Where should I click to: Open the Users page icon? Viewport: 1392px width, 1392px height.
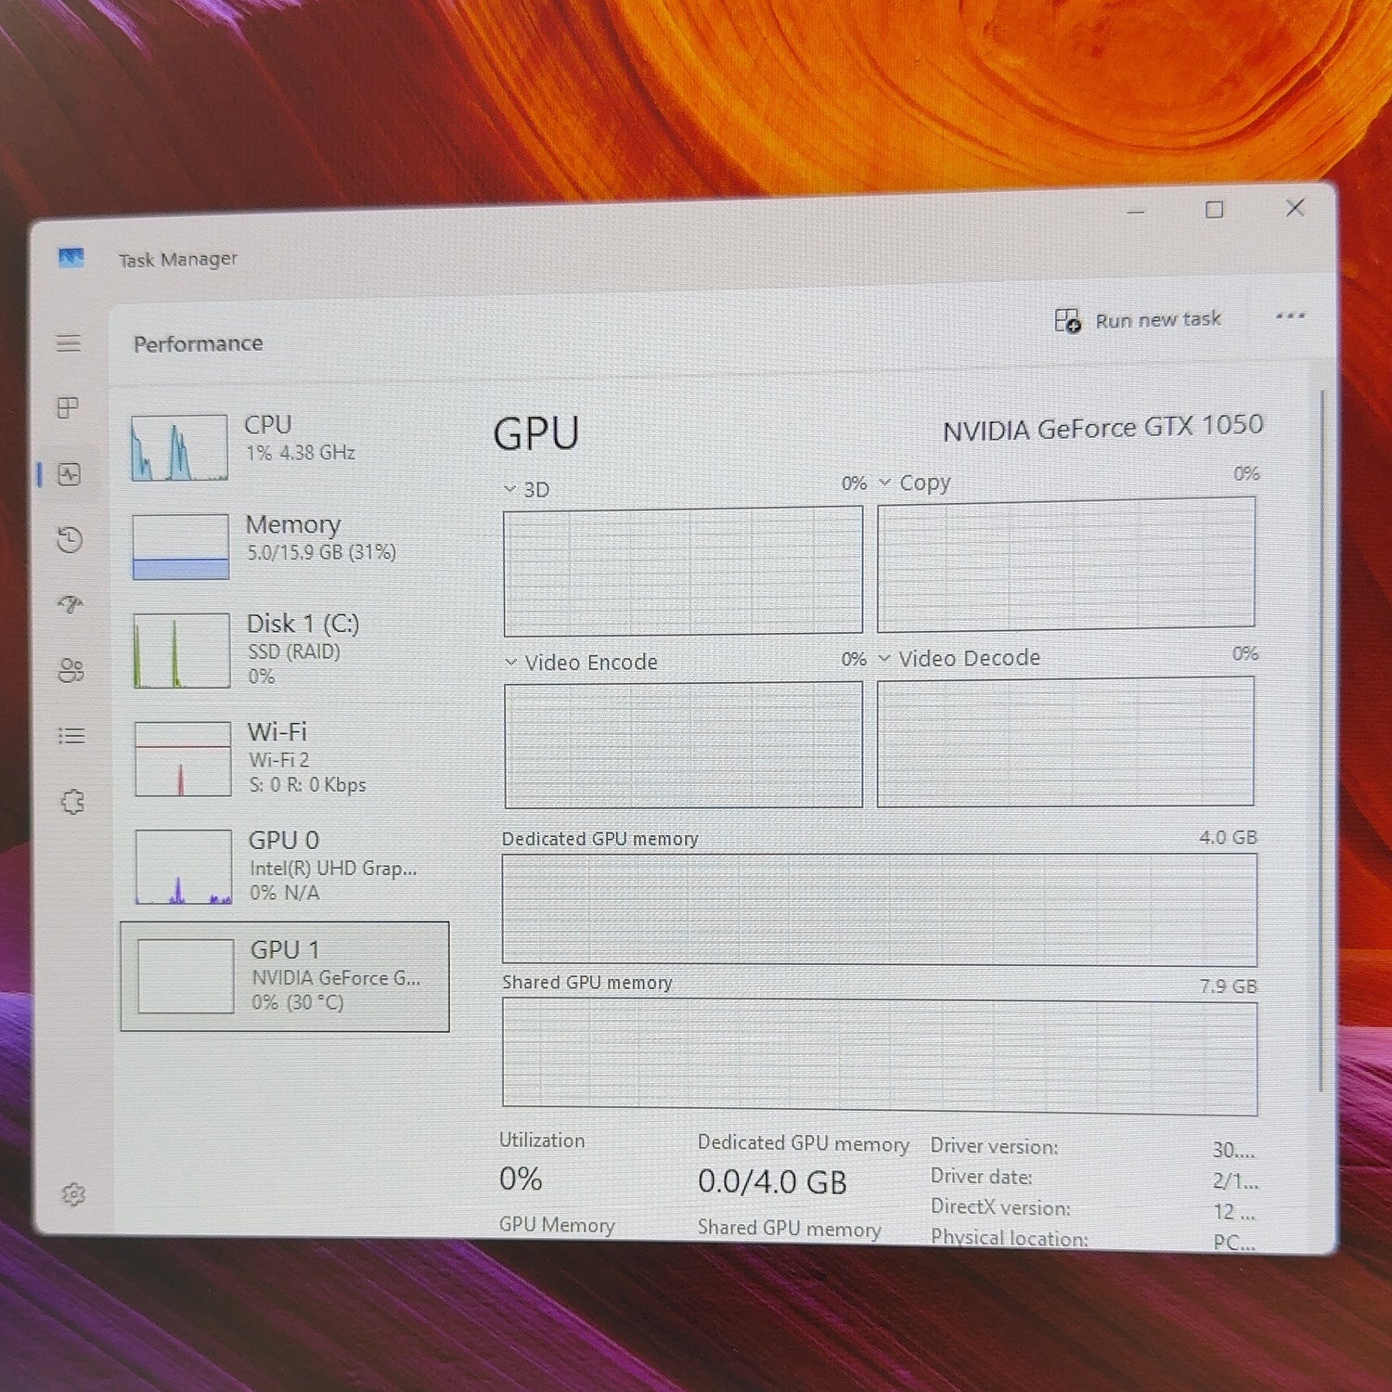pos(71,670)
